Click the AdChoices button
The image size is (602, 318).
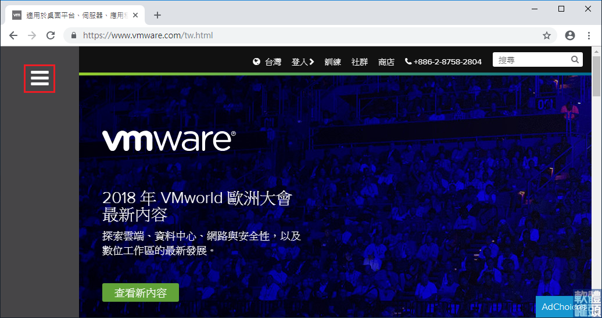(564, 307)
